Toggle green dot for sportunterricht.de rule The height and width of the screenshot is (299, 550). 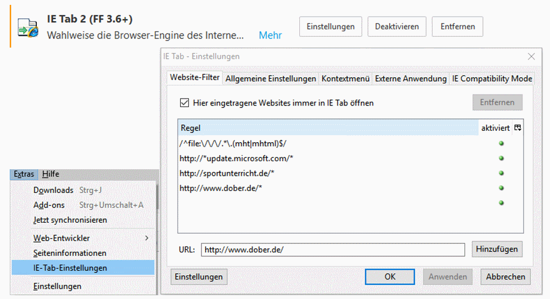tap(501, 173)
